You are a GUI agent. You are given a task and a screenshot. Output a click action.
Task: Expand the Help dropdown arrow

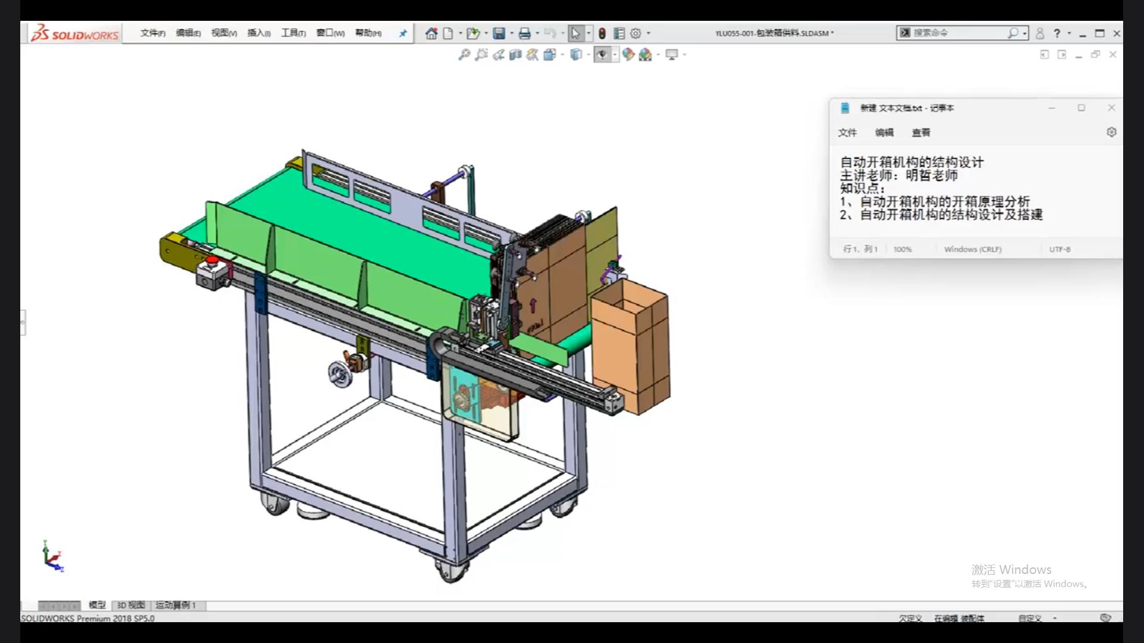point(1069,33)
